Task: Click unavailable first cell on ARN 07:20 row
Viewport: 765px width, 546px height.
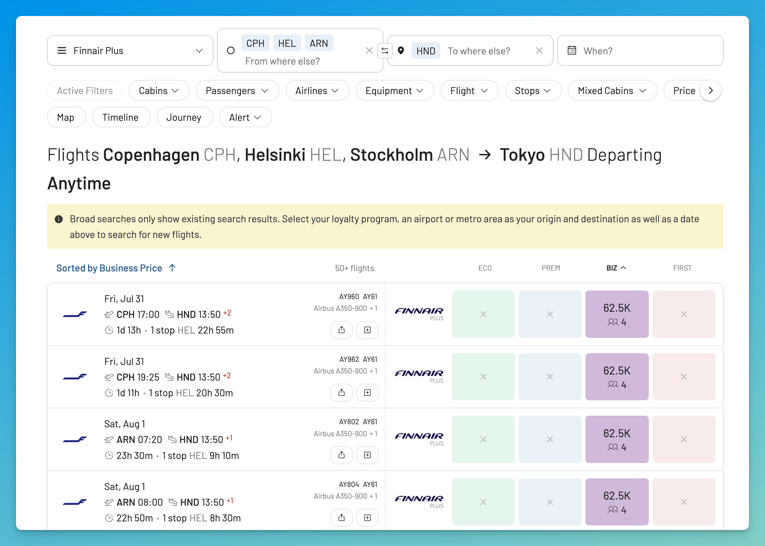Action: point(684,439)
